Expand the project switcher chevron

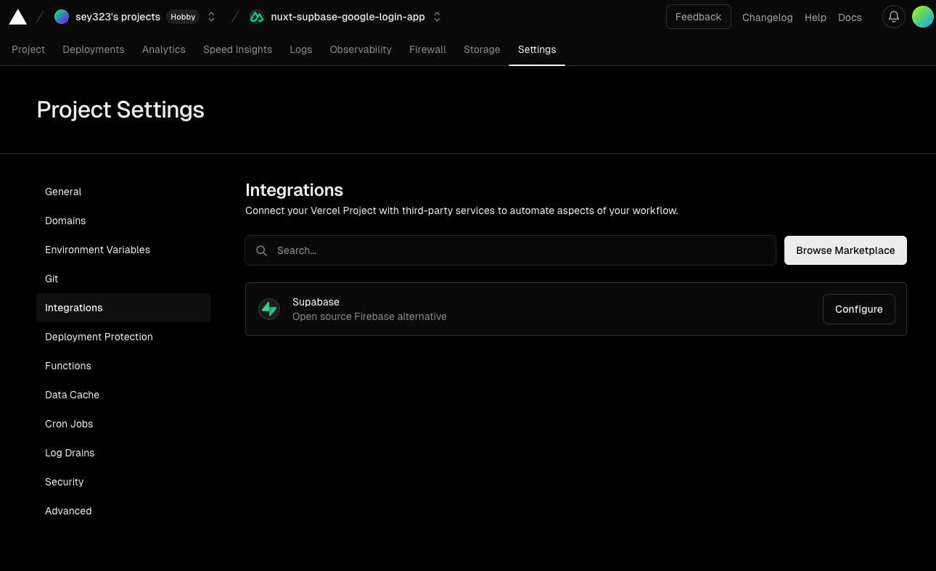[437, 16]
